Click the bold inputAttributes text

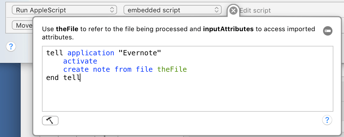pyautogui.click(x=228, y=29)
